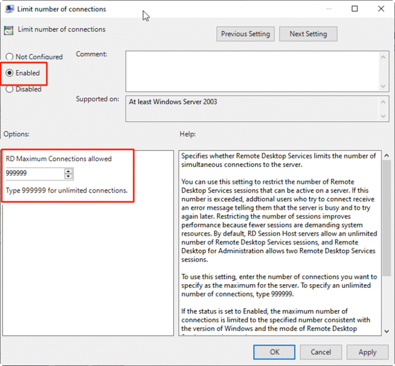Viewport: 395px width, 366px height.
Task: Decrease RD Maximum Connections with the down arrow
Action: (x=68, y=176)
